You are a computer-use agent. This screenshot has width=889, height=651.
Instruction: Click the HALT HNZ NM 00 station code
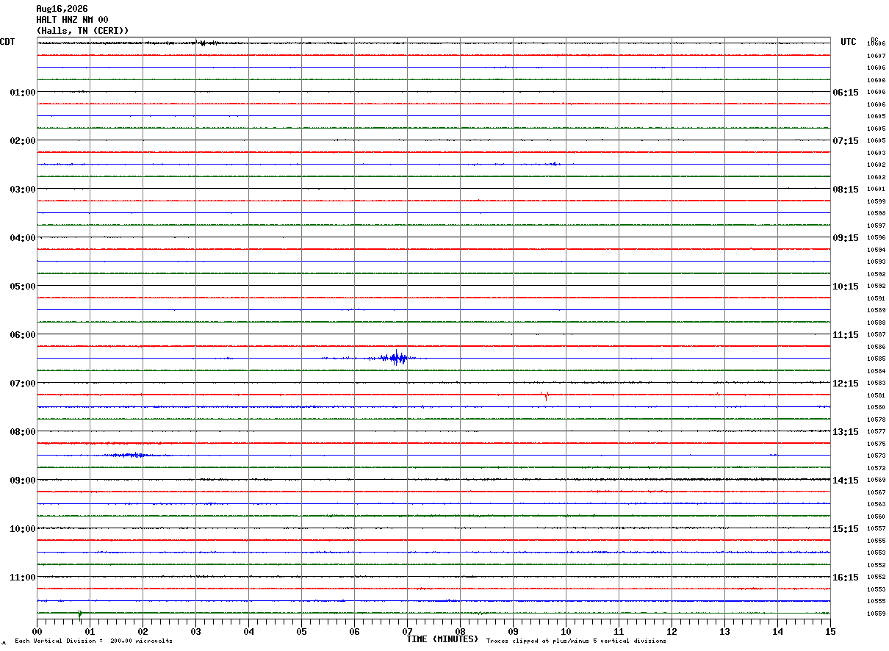(72, 19)
